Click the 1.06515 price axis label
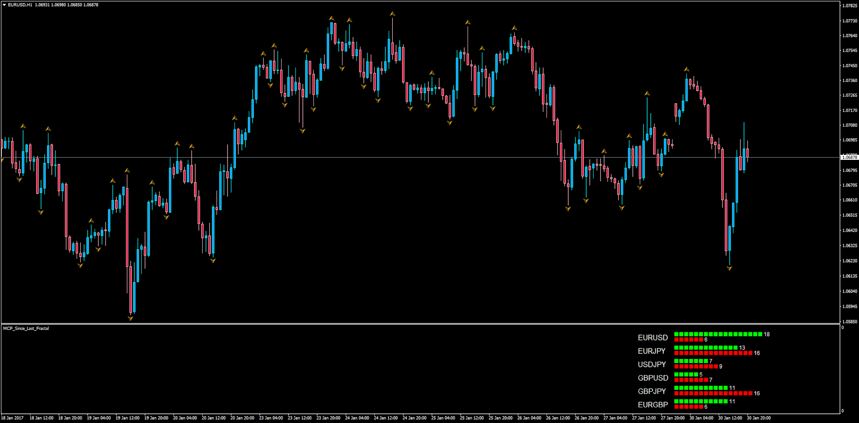The width and height of the screenshot is (859, 423). tap(850, 215)
